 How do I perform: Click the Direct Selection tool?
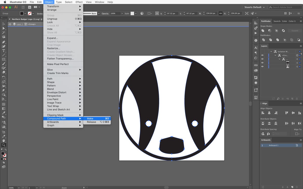coord(4,28)
